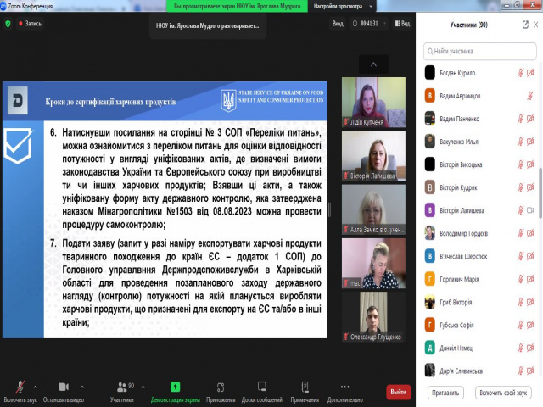Click the green encryption shield icon
This screenshot has height=407, width=543.
(8, 24)
